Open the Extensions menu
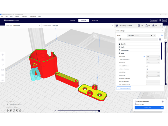Viewport: 168px width, 126px height. (x=24, y=17)
